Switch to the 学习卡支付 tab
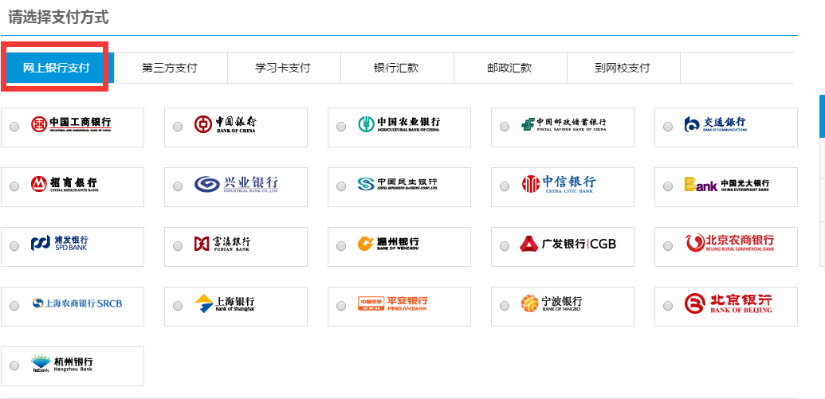The image size is (825, 399). 283,68
